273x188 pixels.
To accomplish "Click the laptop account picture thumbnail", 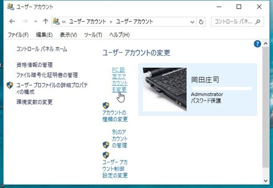I will click(164, 90).
